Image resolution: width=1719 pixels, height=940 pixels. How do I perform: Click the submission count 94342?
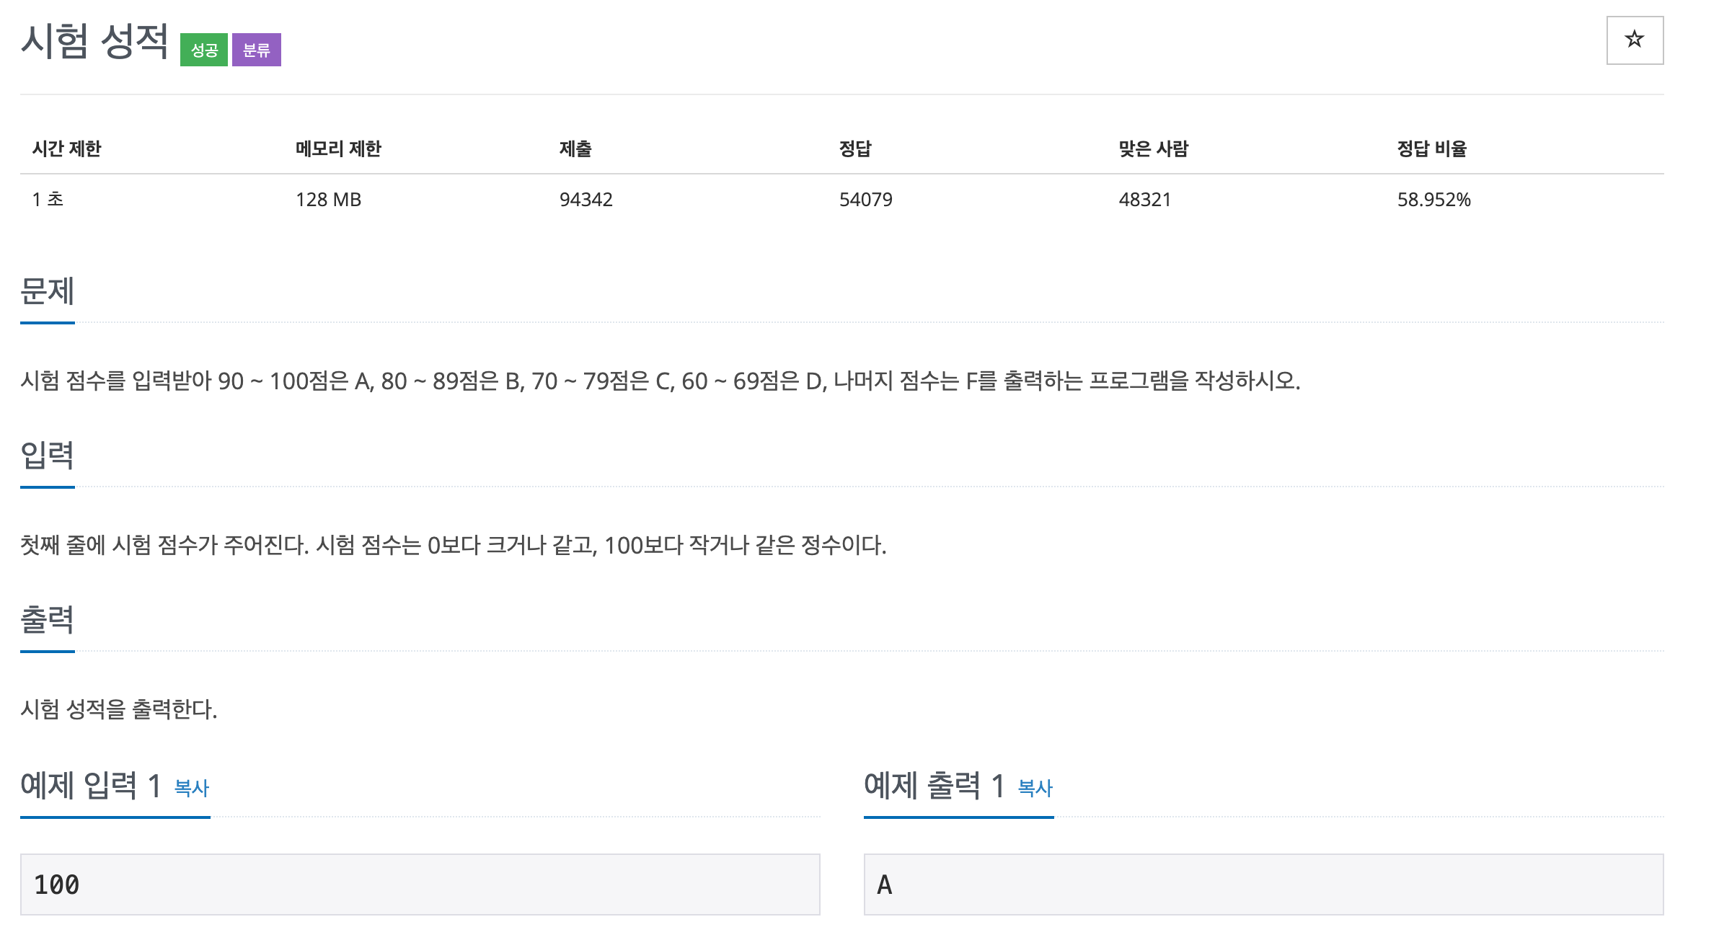(585, 200)
